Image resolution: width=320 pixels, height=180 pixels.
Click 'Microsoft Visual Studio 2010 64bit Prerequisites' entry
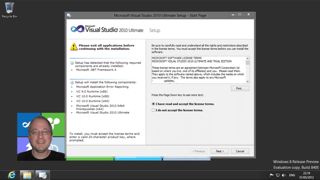click(x=100, y=107)
